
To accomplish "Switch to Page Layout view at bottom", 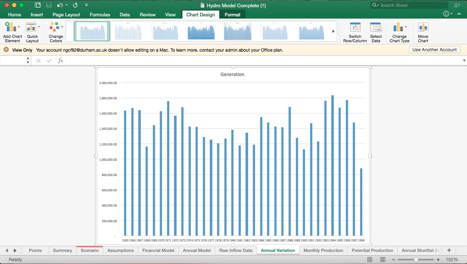I will coord(382,259).
